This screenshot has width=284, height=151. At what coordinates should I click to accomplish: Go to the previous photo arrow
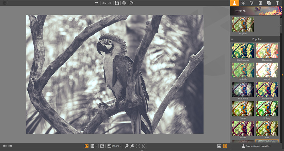pyautogui.click(x=5, y=146)
